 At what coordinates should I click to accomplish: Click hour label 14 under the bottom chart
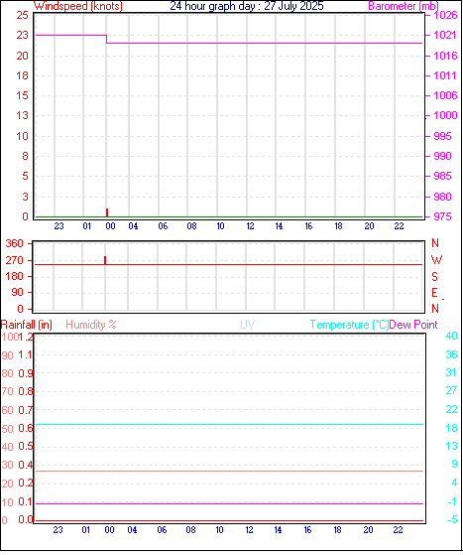click(x=278, y=530)
